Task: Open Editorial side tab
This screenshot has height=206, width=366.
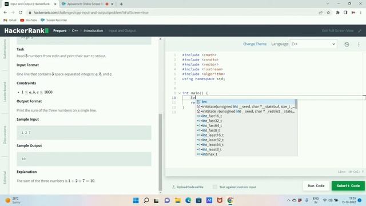Action: coord(5,177)
